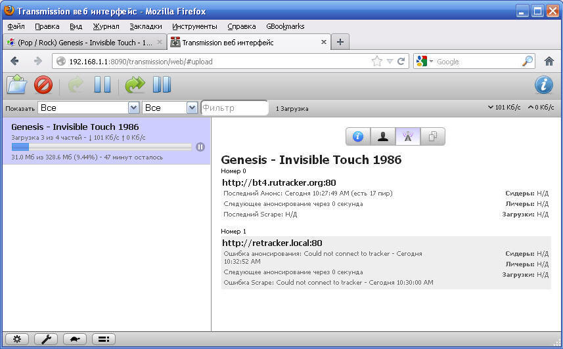Toggle turtle speed limit mode

click(75, 339)
